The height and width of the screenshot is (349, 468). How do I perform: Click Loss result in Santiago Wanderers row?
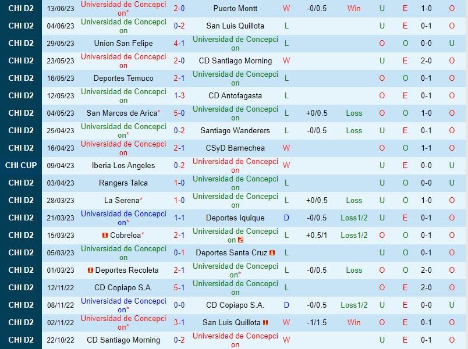coord(354,131)
